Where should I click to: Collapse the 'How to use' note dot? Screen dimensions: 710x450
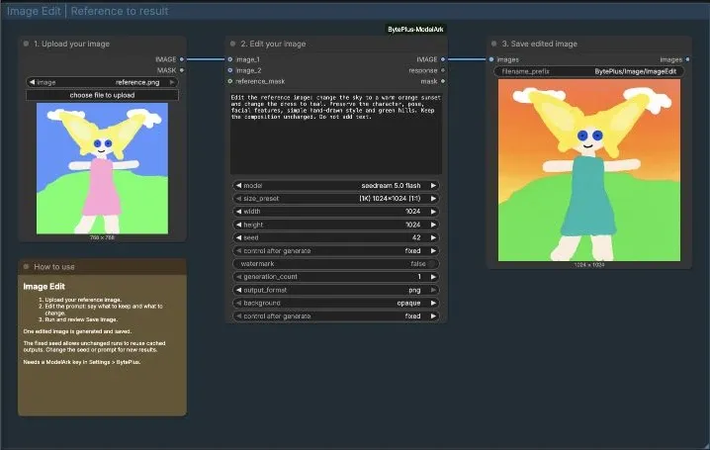[26, 267]
